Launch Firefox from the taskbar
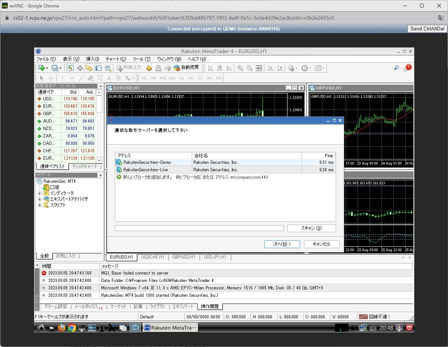This screenshot has height=347, width=448. click(x=61, y=328)
